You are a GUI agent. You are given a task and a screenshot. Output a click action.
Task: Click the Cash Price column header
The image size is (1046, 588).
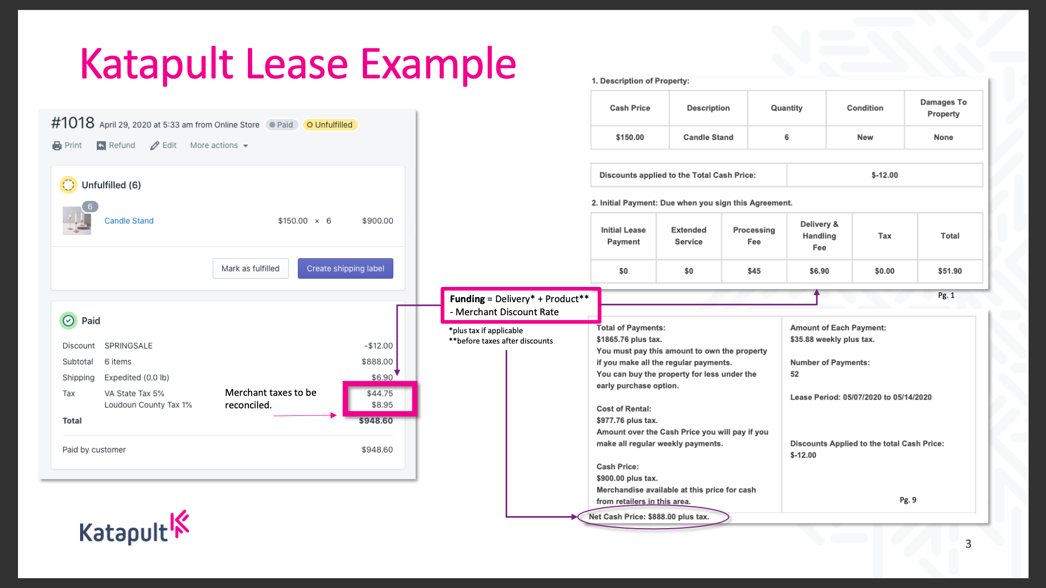[x=630, y=108]
